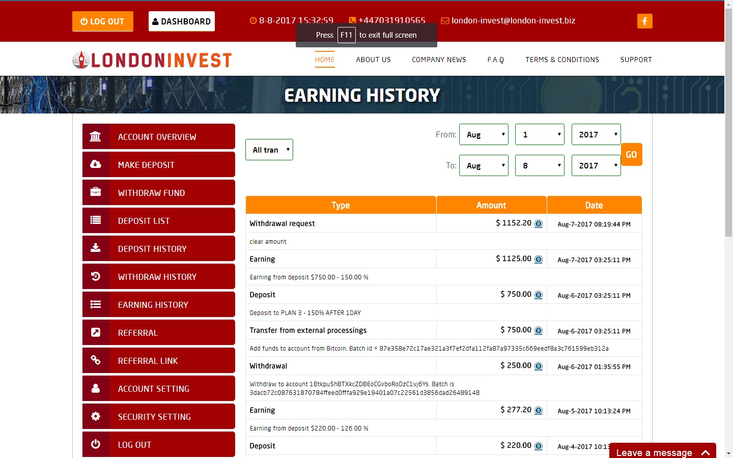Open Security Setting in sidebar

pyautogui.click(x=159, y=416)
